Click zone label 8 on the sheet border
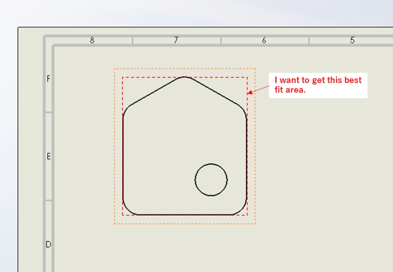Screen dimensions: 393x272 click(x=92, y=40)
